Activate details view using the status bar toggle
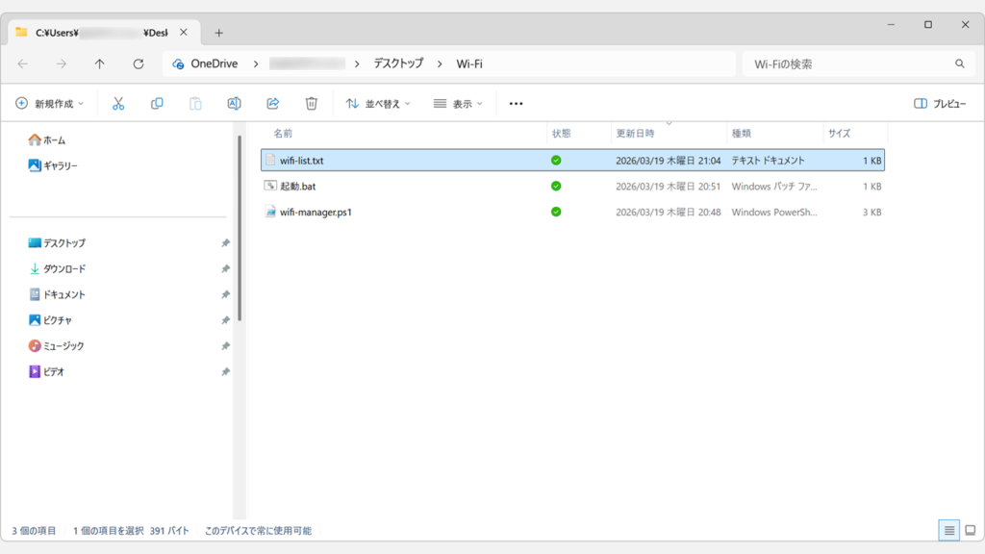The width and height of the screenshot is (985, 554). [948, 530]
